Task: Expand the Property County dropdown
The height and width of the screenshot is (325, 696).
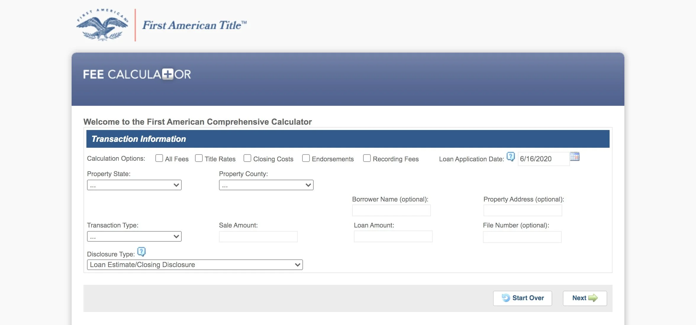Action: (266, 185)
